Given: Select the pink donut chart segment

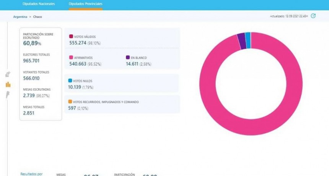Looking at the screenshot, I should click(x=251, y=127).
